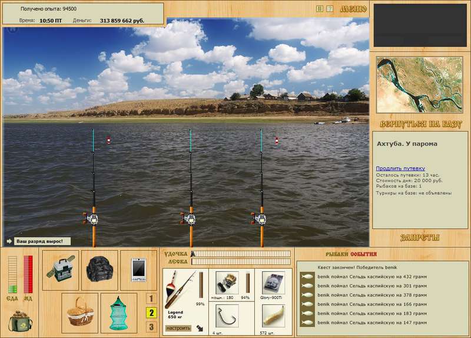Viewport: 471px width, 338px height.
Task: Open the black backpack inventory
Action: (x=99, y=270)
